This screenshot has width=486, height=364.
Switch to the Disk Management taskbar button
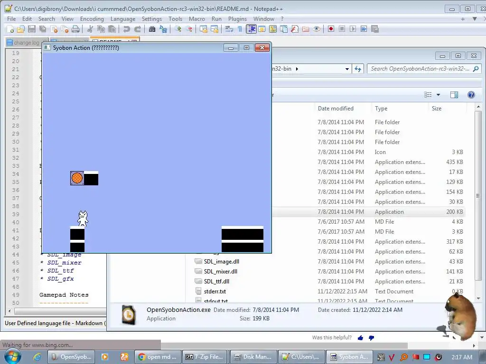click(253, 357)
